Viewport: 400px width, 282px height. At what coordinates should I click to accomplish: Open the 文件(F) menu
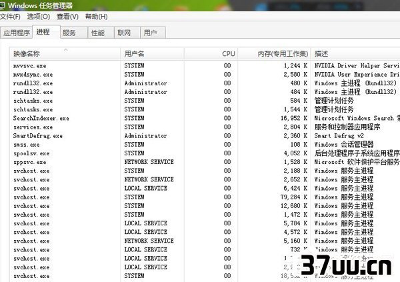10,17
